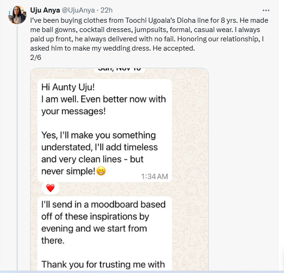Click the grinning emoji in the message
Screen dimensions: 284x273
tap(101, 171)
